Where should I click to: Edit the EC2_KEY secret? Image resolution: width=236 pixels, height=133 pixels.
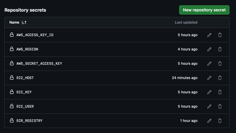point(209,92)
